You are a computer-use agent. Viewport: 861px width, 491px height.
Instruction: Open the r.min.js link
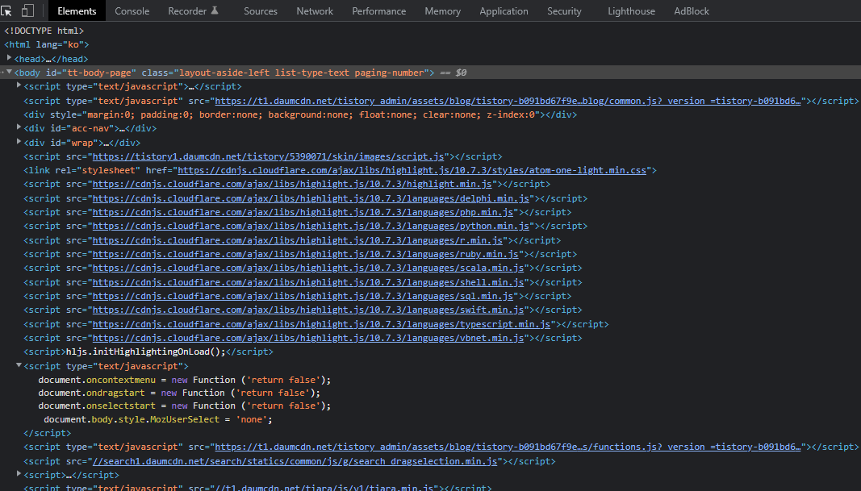[298, 240]
